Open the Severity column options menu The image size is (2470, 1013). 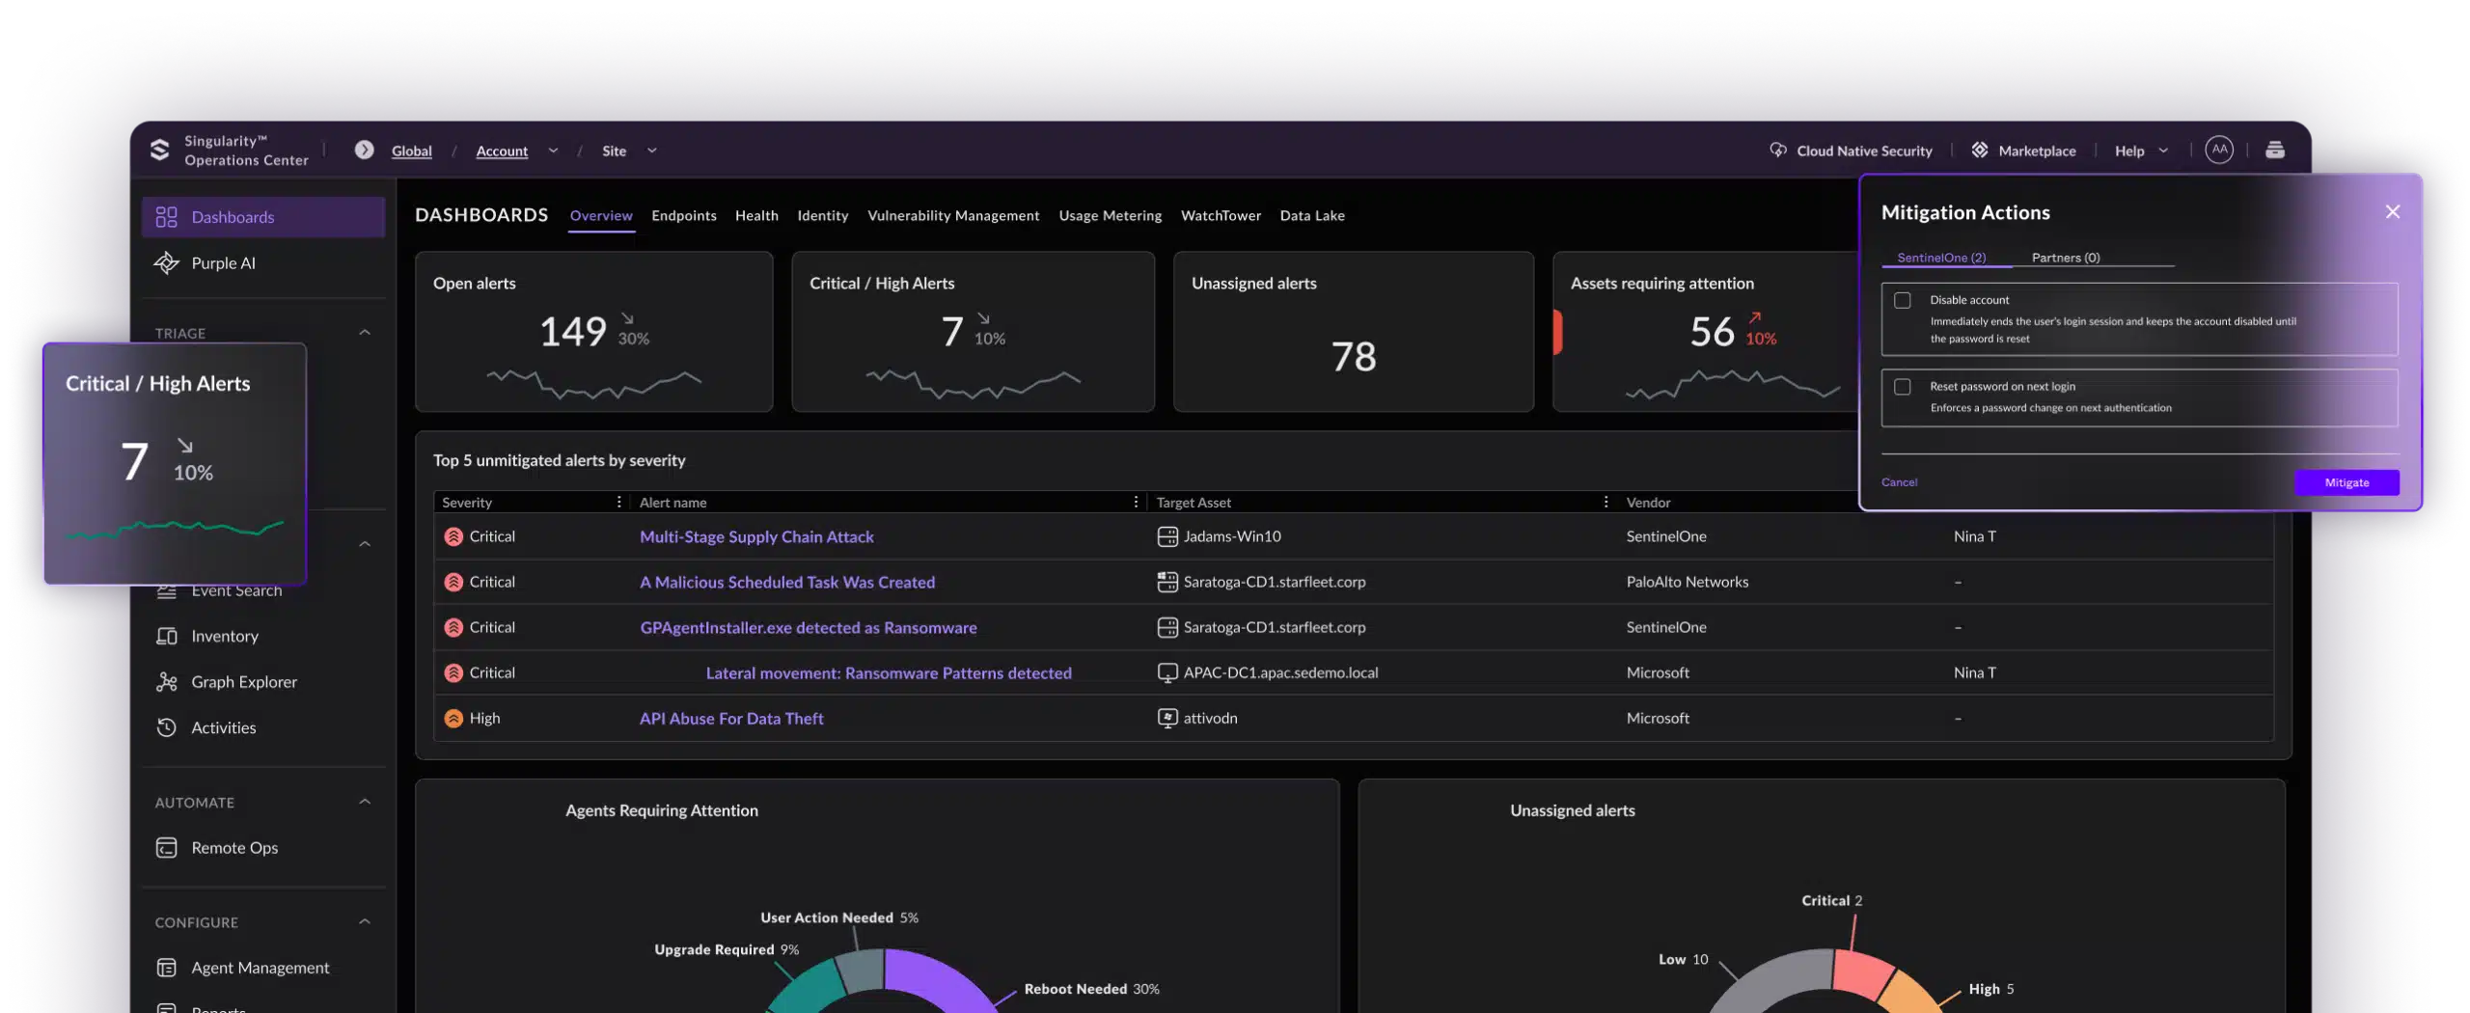[618, 502]
